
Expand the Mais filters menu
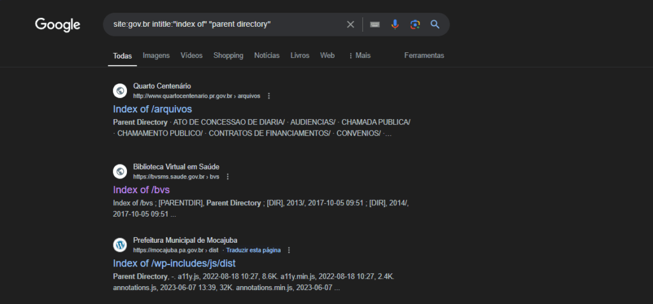click(x=360, y=55)
